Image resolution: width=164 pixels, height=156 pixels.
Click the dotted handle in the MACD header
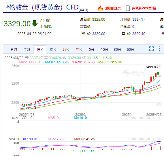[139, 139]
